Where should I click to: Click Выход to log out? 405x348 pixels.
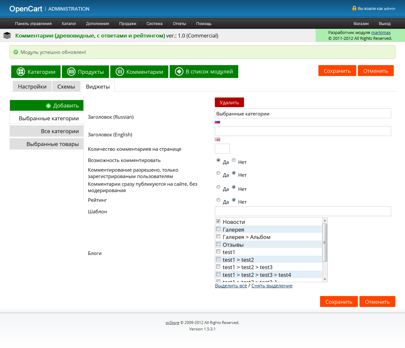(x=385, y=24)
